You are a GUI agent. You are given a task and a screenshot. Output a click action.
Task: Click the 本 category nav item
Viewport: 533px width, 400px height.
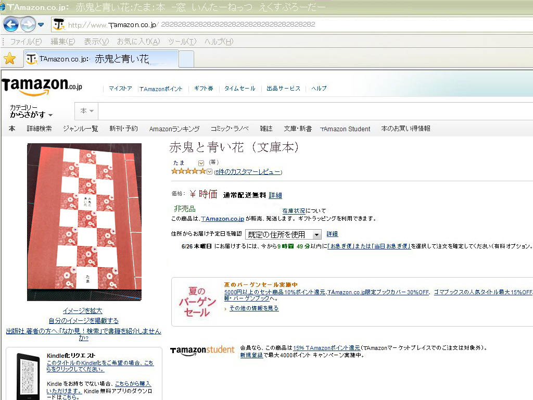[x=12, y=129]
